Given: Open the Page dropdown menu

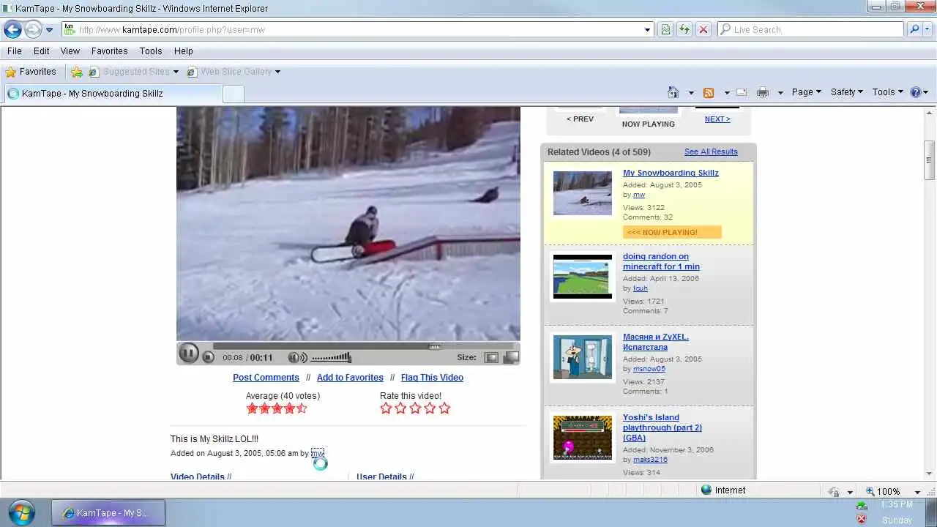Looking at the screenshot, I should 807,92.
